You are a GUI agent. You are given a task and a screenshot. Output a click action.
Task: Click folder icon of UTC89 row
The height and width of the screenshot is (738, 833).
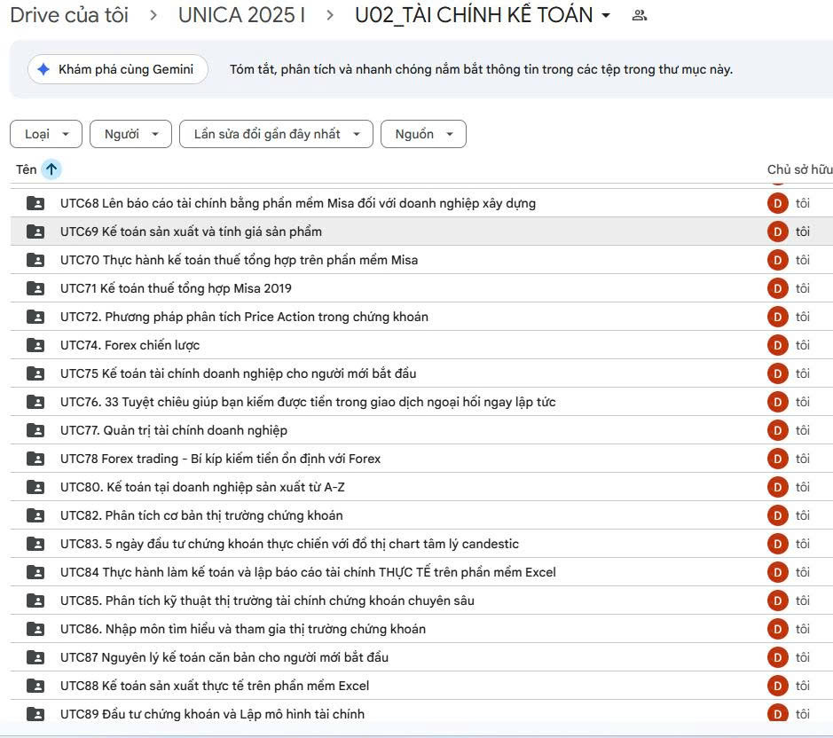35,714
